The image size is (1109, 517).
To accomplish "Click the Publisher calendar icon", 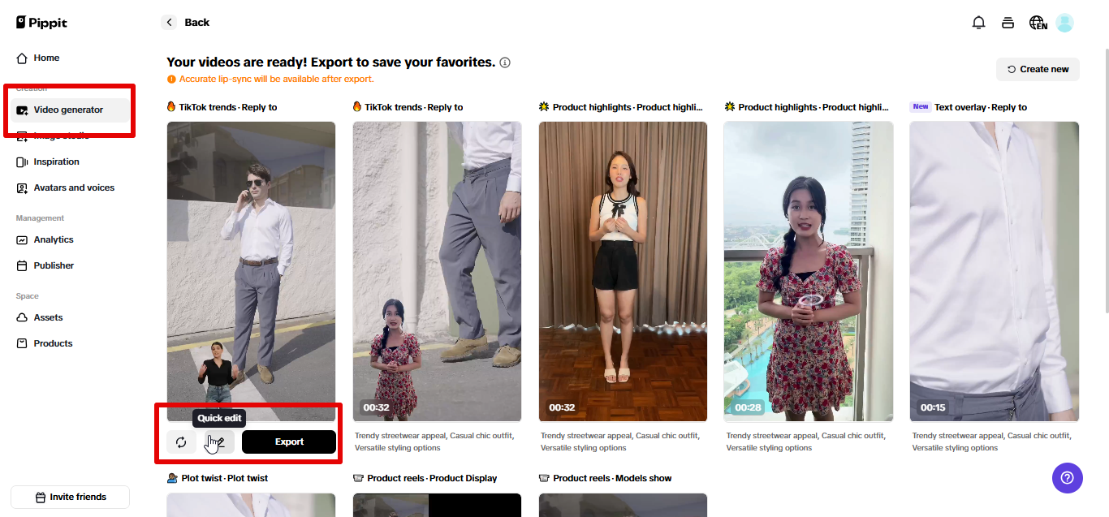I will [x=22, y=265].
